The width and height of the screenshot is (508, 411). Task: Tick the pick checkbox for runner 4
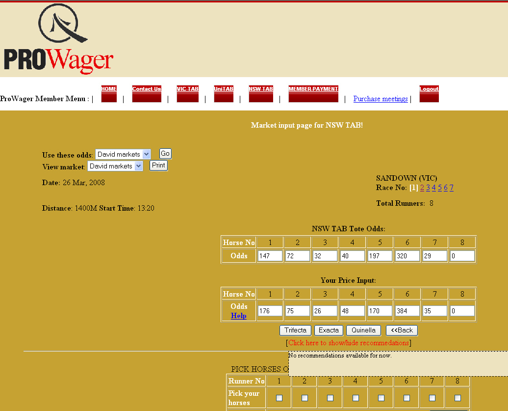tap(356, 398)
